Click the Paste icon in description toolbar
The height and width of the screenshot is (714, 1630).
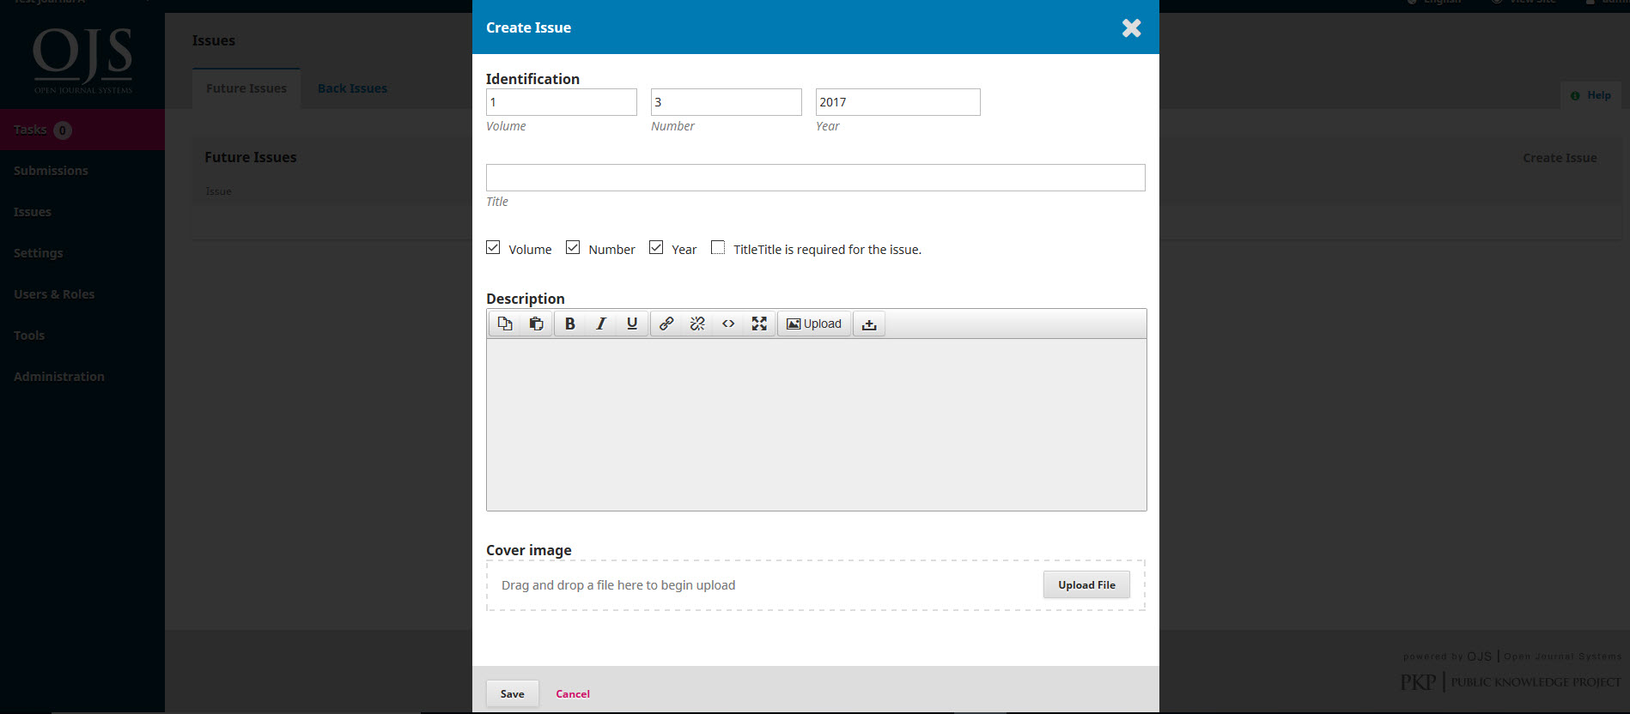[x=536, y=324]
